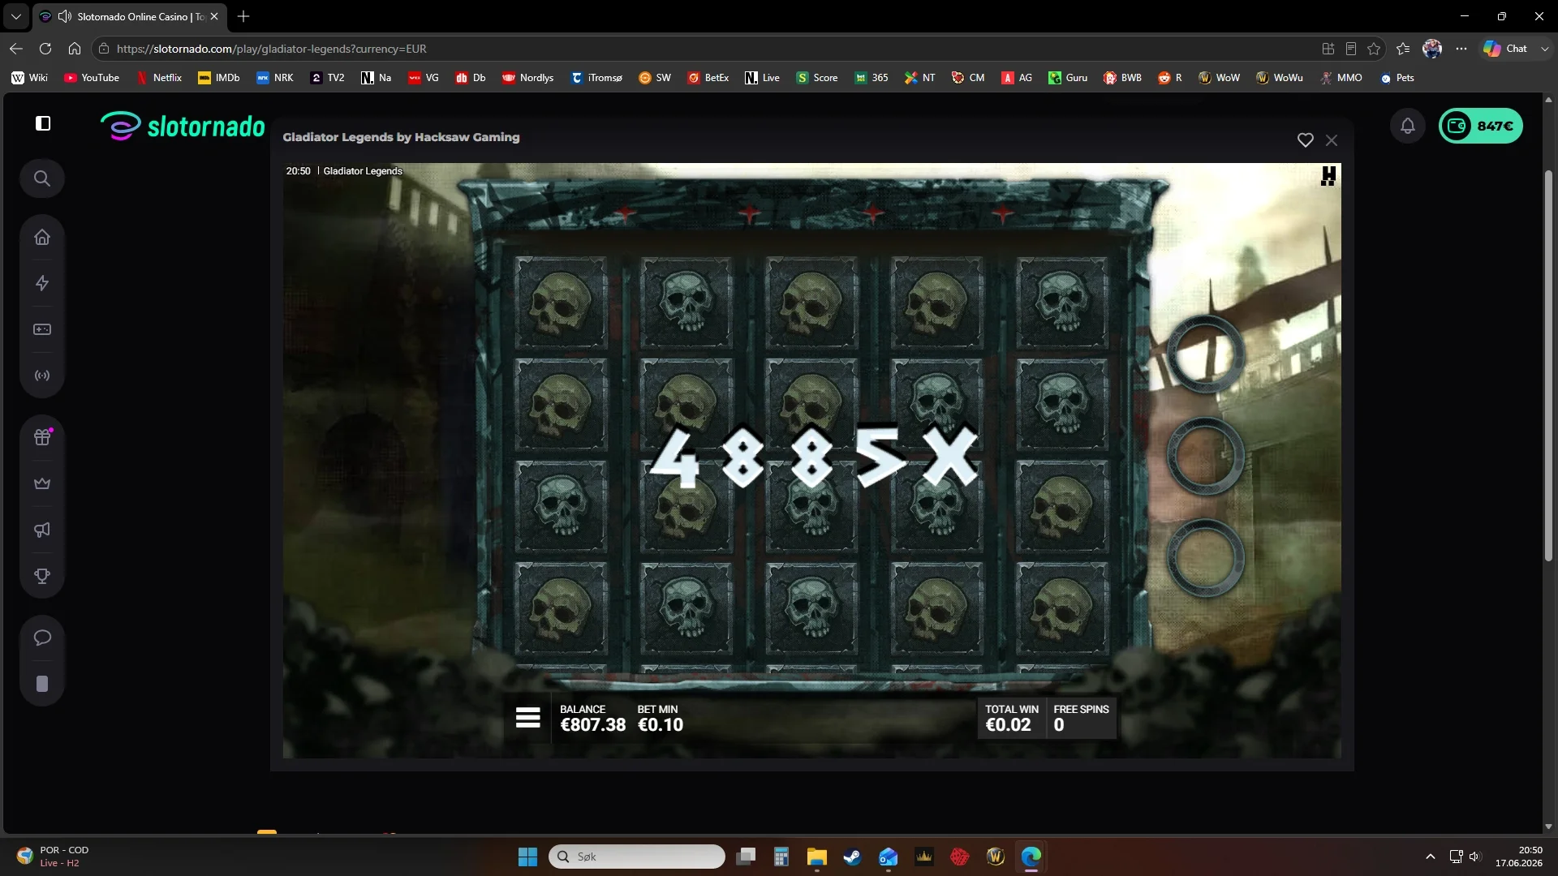
Task: Open the browser home page
Action: [75, 49]
